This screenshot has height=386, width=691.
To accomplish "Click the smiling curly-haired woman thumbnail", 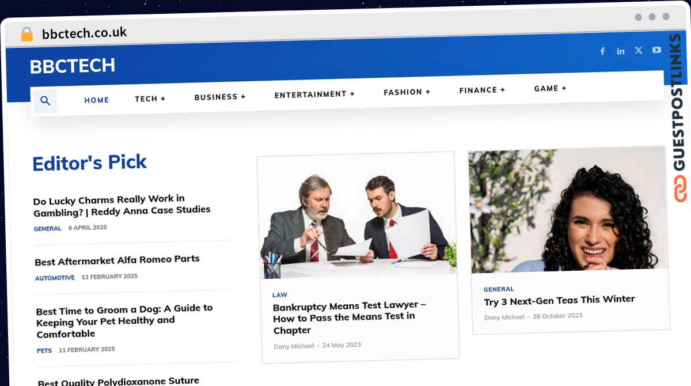I will pyautogui.click(x=568, y=210).
